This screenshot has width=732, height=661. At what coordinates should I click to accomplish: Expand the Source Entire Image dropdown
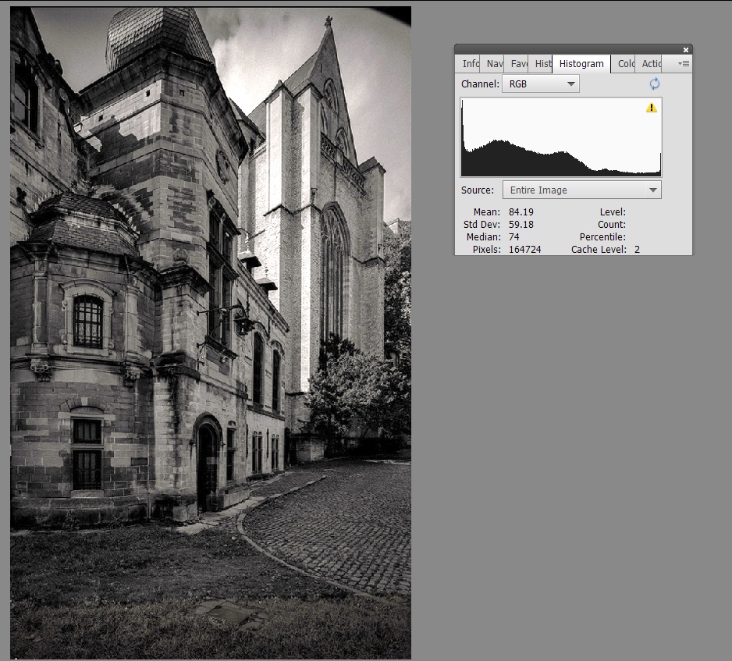pos(581,190)
